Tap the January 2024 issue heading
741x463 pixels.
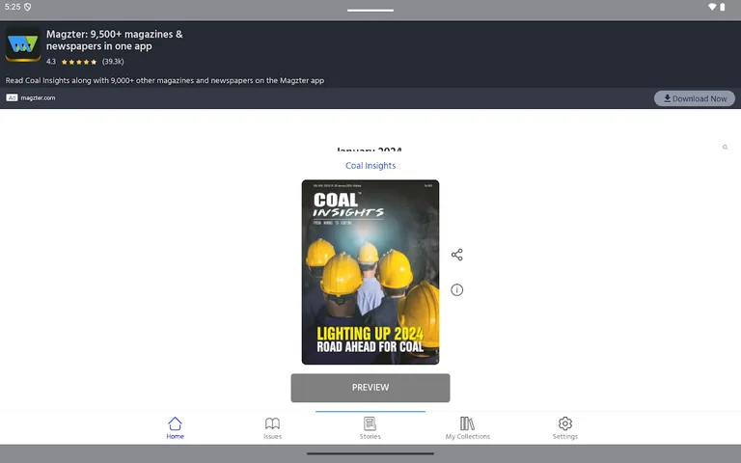coord(370,150)
